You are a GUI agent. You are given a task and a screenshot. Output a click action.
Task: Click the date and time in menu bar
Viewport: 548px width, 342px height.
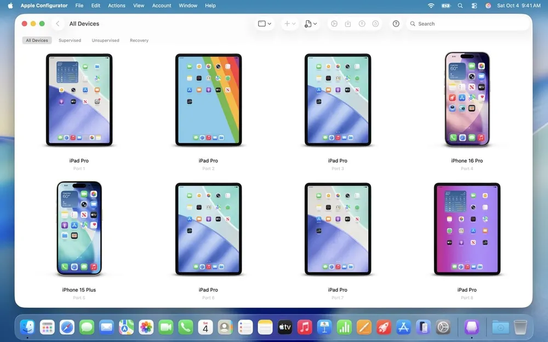519,5
